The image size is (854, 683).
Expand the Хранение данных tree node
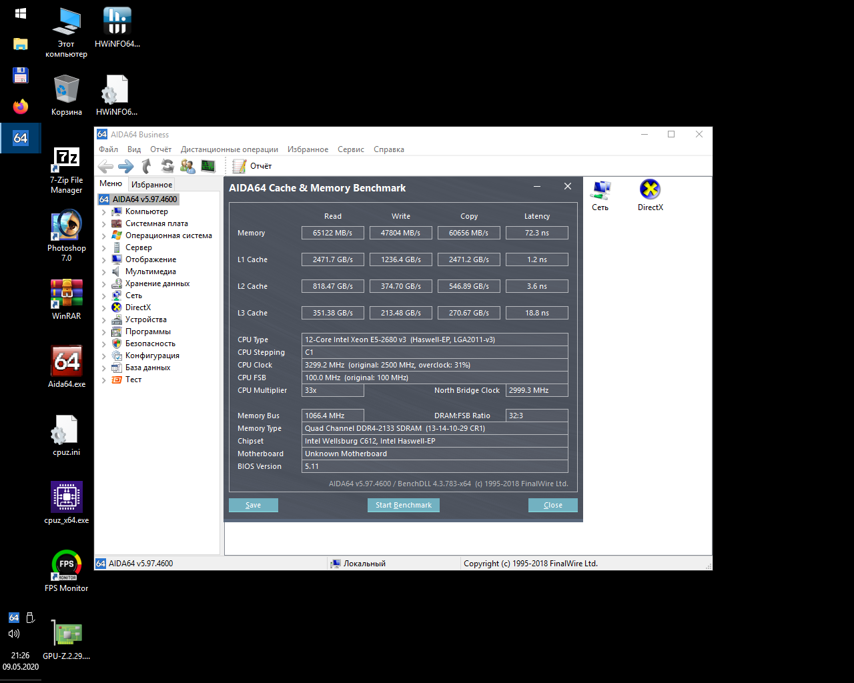[103, 283]
